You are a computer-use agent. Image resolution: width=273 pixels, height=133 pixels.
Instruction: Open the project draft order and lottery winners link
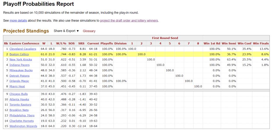[x=129, y=21]
